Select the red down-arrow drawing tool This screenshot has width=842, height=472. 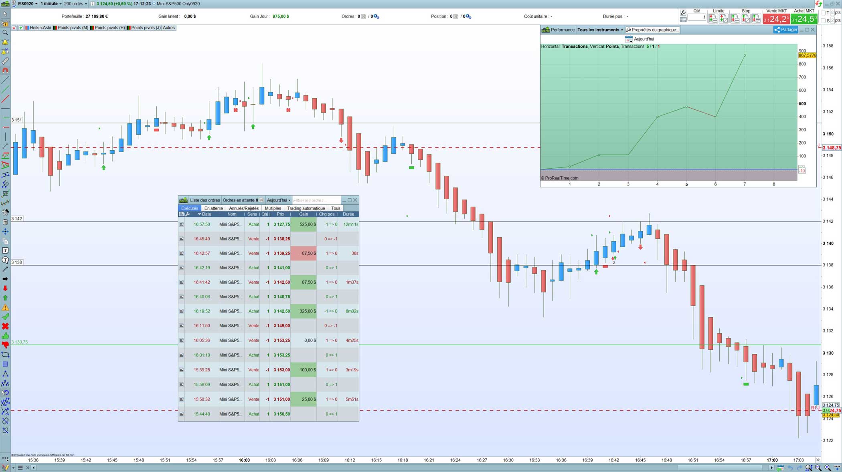(x=5, y=288)
